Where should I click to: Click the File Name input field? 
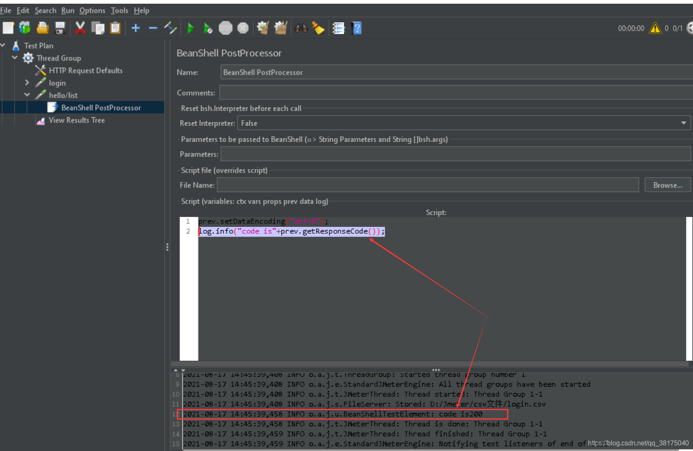428,185
